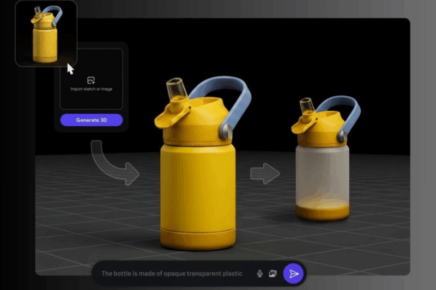Click the Generate 3D button
The image size is (436, 290).
coord(91,120)
